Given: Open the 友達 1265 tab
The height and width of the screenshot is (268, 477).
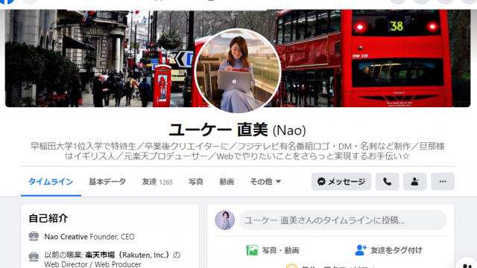Looking at the screenshot, I should [157, 182].
